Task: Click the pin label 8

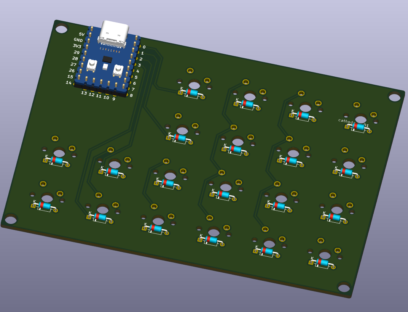Action: 131,95
